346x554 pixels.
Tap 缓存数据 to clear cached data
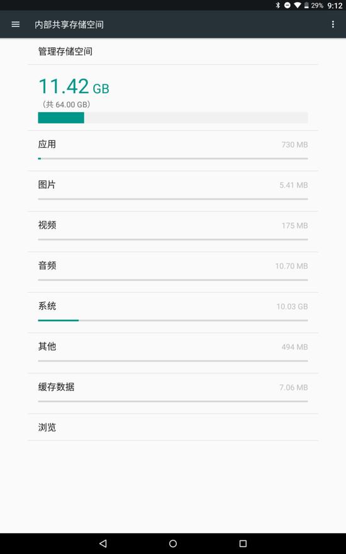[173, 393]
